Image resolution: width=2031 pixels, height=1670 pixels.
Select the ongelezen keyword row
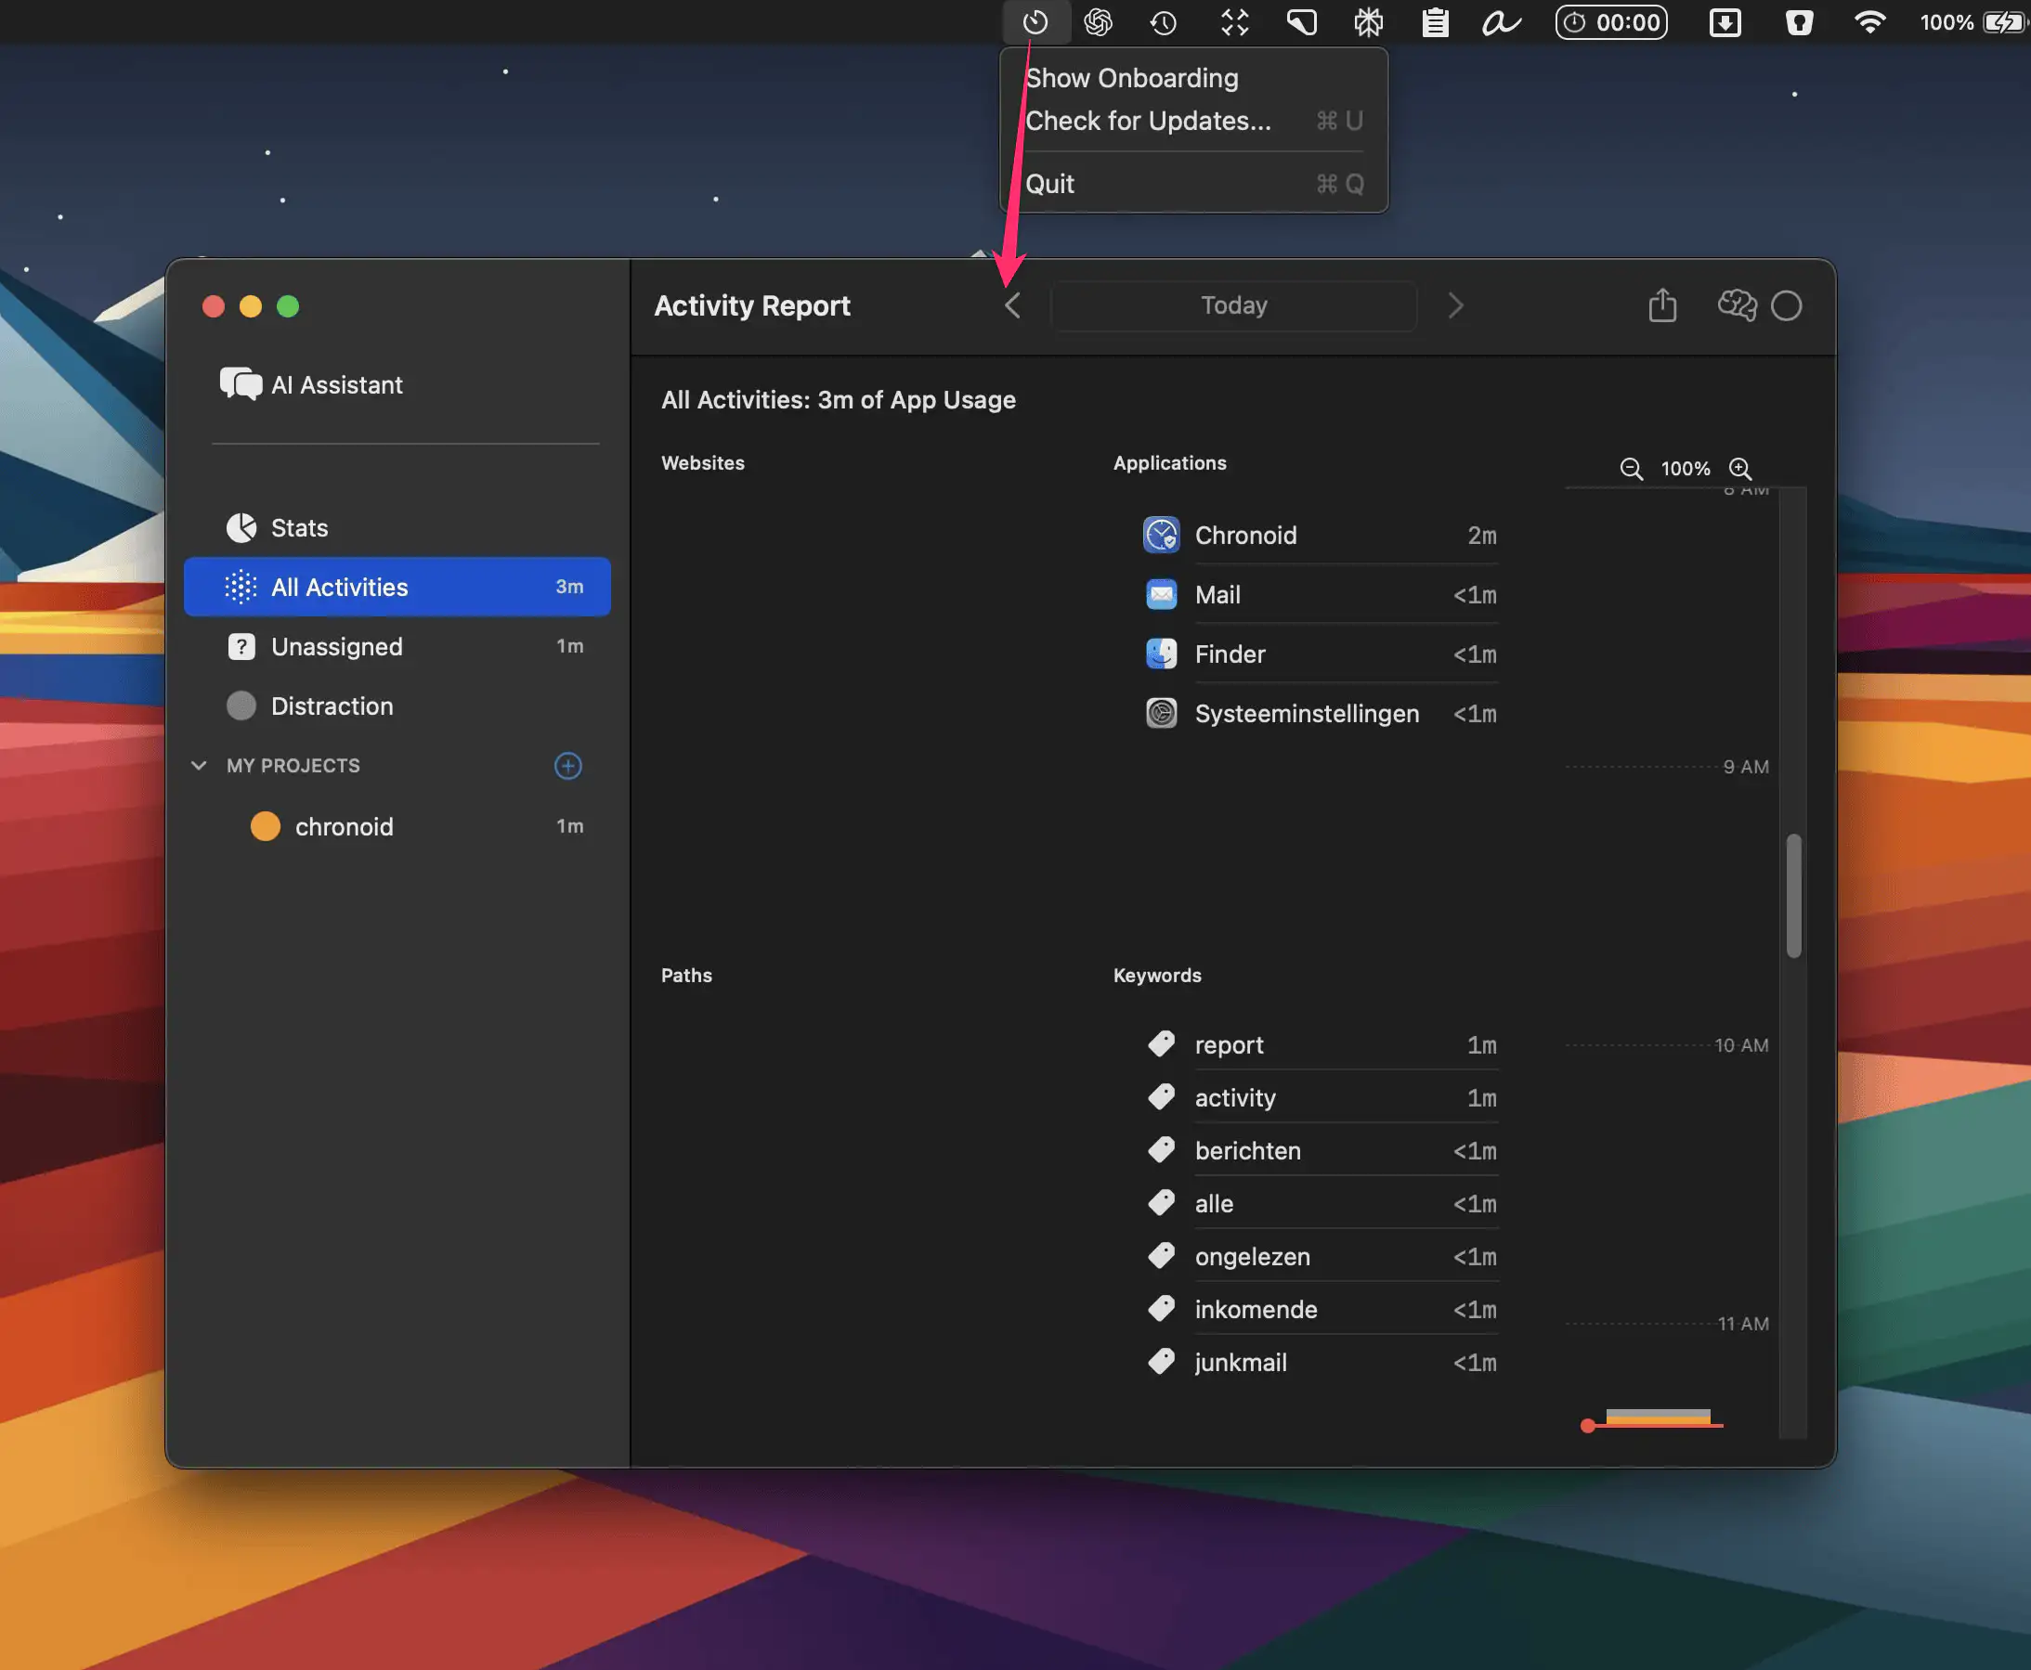[x=1320, y=1256]
